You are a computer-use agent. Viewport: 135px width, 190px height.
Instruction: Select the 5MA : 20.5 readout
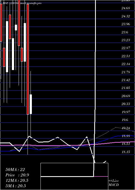(x=16, y=186)
